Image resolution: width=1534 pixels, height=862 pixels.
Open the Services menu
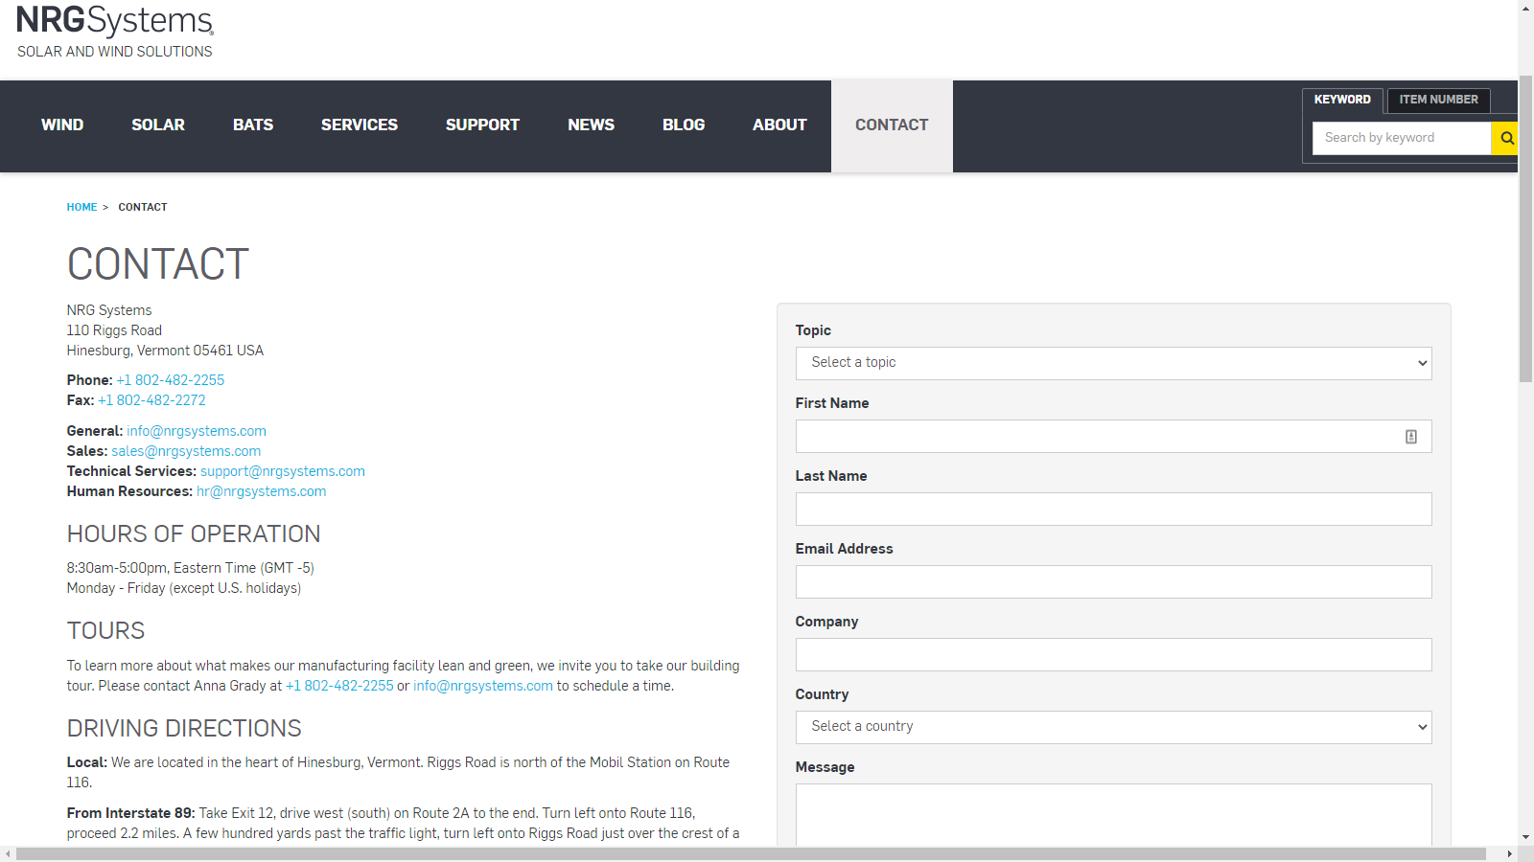coord(360,125)
